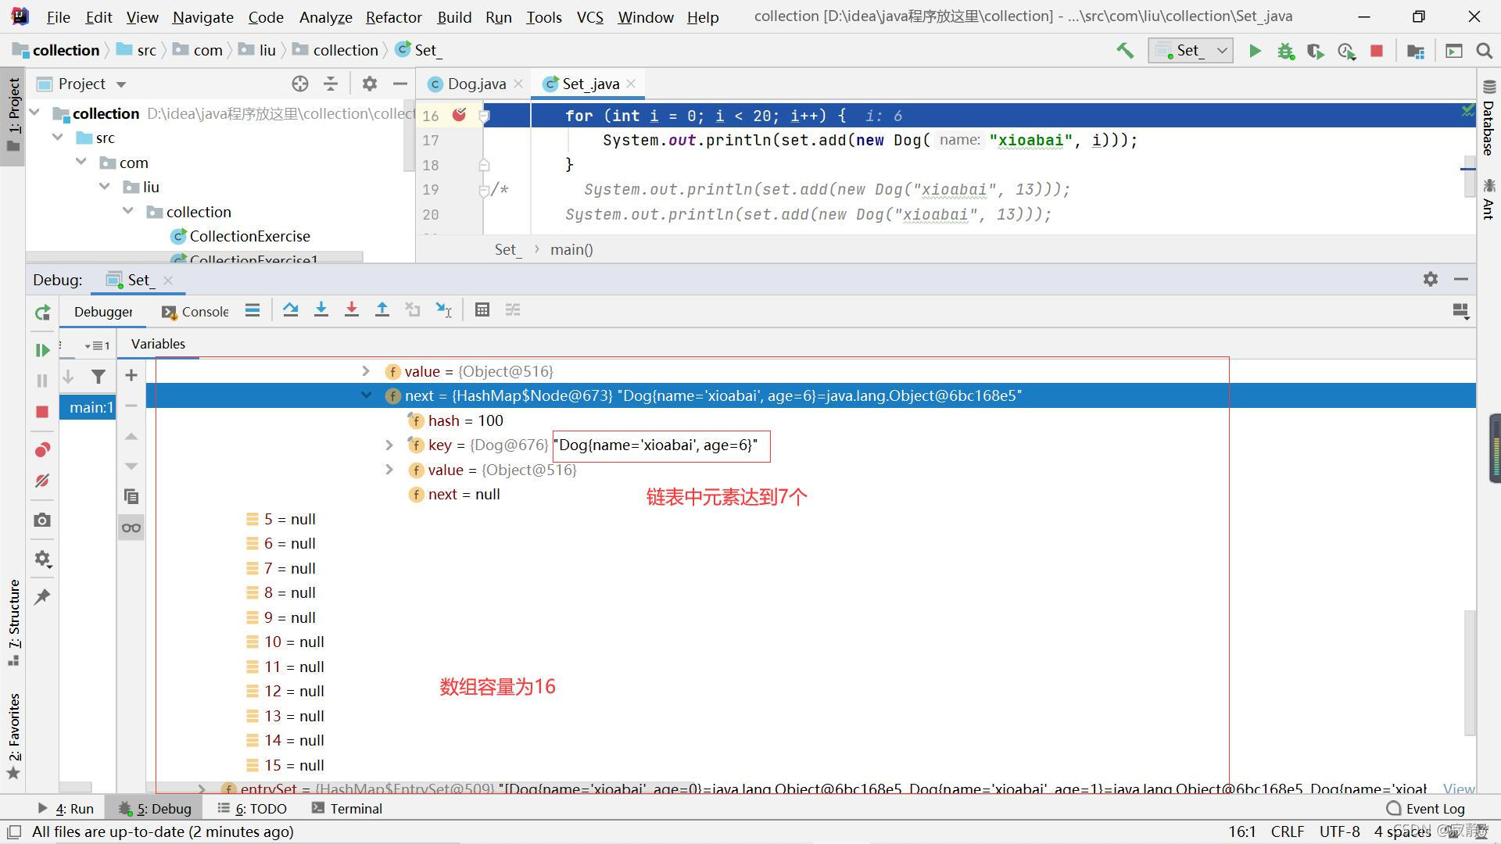Image resolution: width=1501 pixels, height=844 pixels.
Task: Stop the running process in top toolbar
Action: tap(1377, 51)
